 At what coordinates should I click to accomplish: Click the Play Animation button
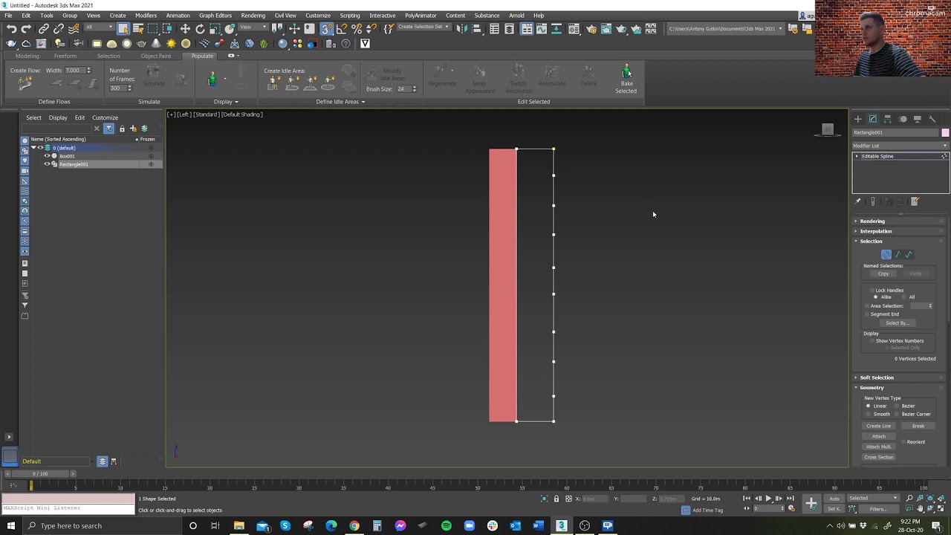pos(768,499)
